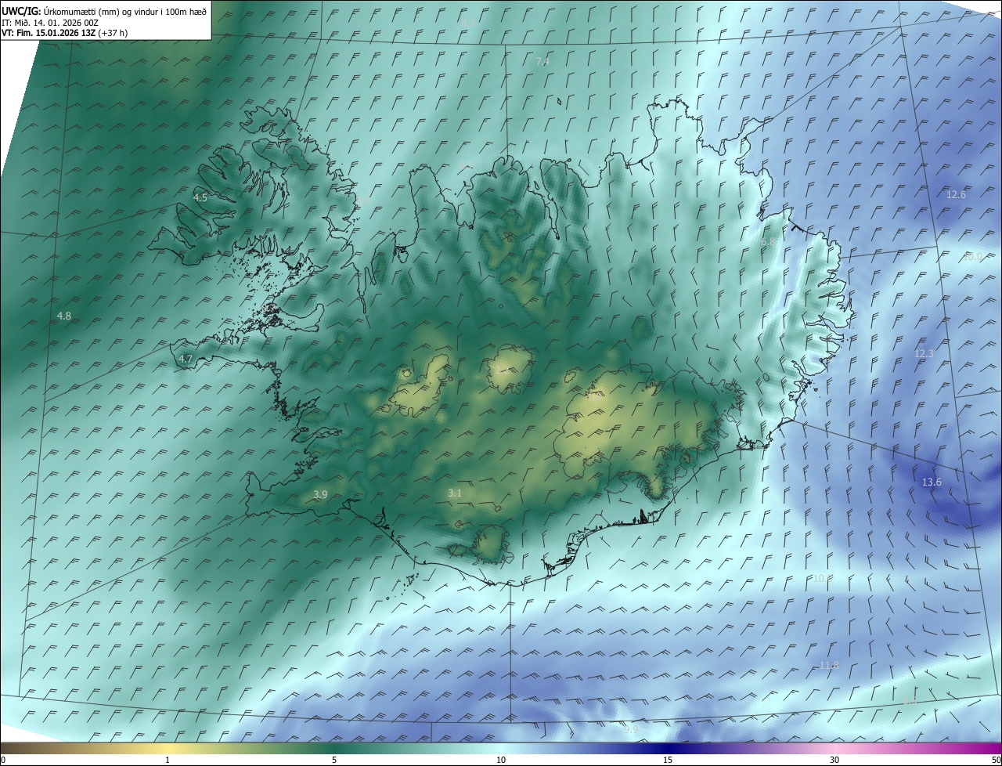Click the 3.1 value label on the map
The height and width of the screenshot is (766, 1002).
click(455, 493)
